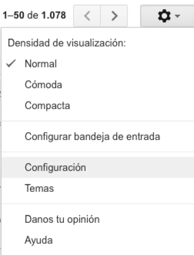Click Danos tu opinión

[x=62, y=219]
